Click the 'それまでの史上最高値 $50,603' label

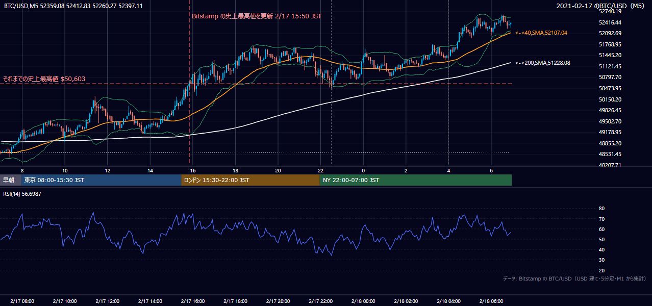[x=44, y=79]
